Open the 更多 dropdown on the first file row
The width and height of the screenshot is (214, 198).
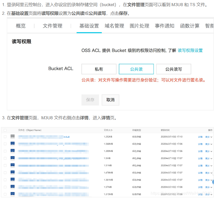pos(207,137)
